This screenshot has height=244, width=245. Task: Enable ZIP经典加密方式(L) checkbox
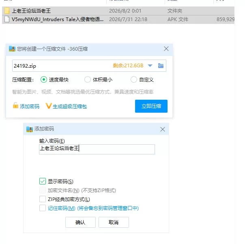point(43,199)
